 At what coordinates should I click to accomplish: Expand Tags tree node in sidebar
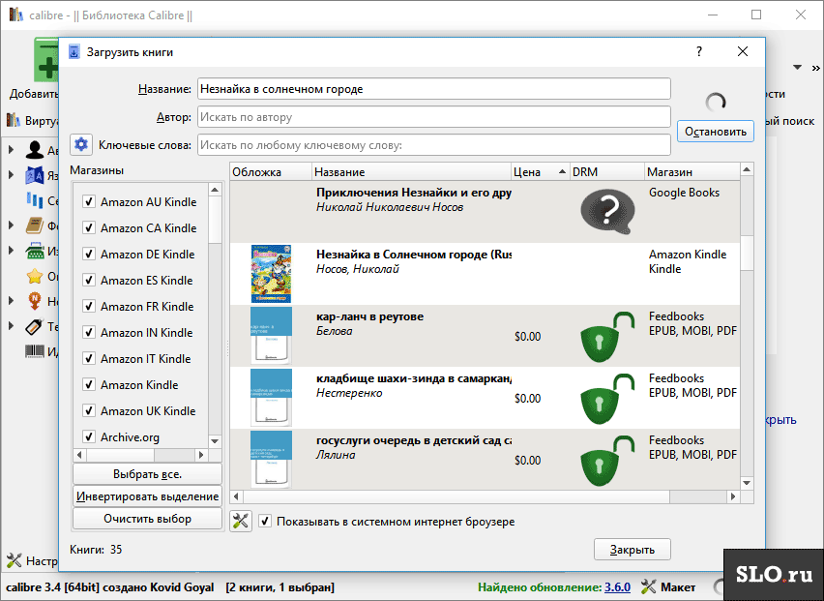tap(11, 326)
